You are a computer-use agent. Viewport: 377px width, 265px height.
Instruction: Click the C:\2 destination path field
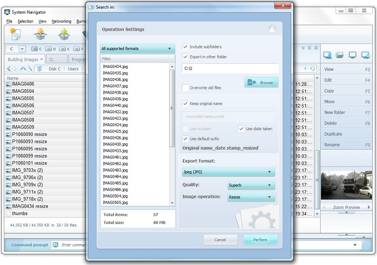coord(229,68)
